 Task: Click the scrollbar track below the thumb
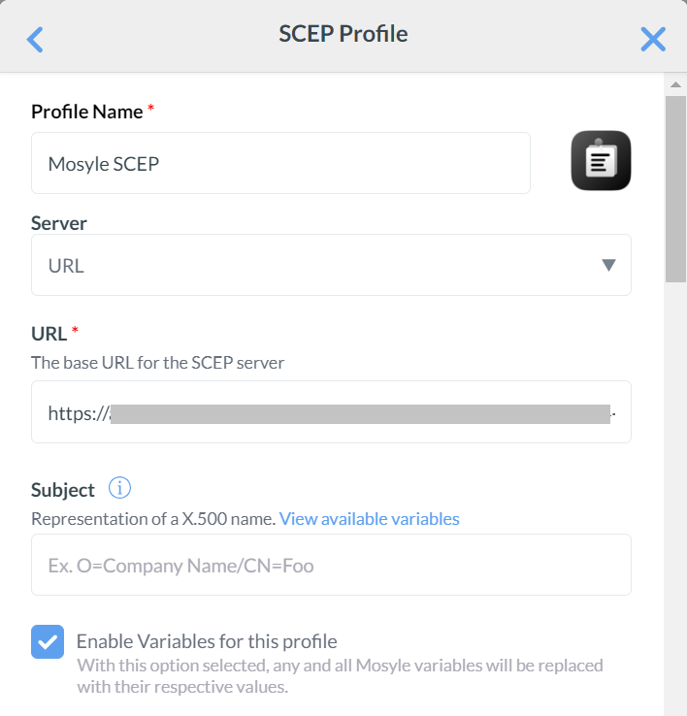(675, 485)
